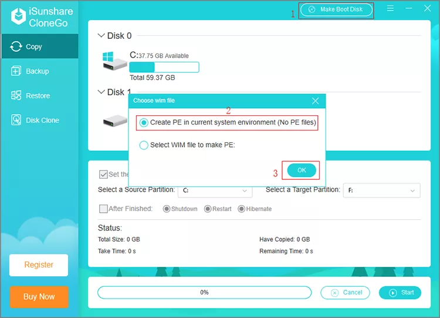440x318 pixels.
Task: Collapse the Disk 0 section
Action: [101, 35]
